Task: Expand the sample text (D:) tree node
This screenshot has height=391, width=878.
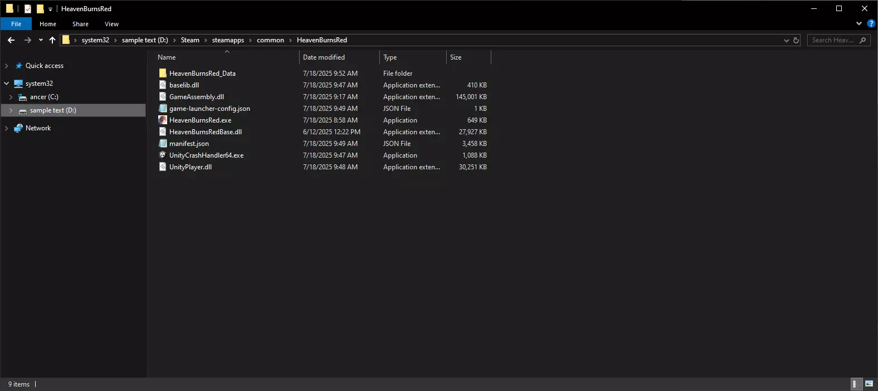Action: 11,110
